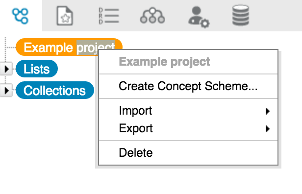The image size is (302, 194).
Task: Choose Delete from the context menu
Action: point(188,153)
